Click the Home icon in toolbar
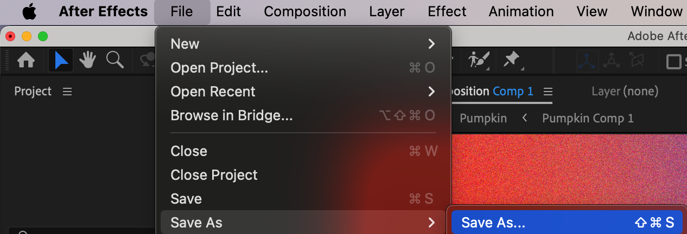 pyautogui.click(x=27, y=61)
